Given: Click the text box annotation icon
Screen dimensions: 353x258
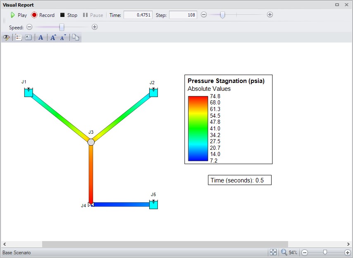Looking at the screenshot, I should click(29, 37).
